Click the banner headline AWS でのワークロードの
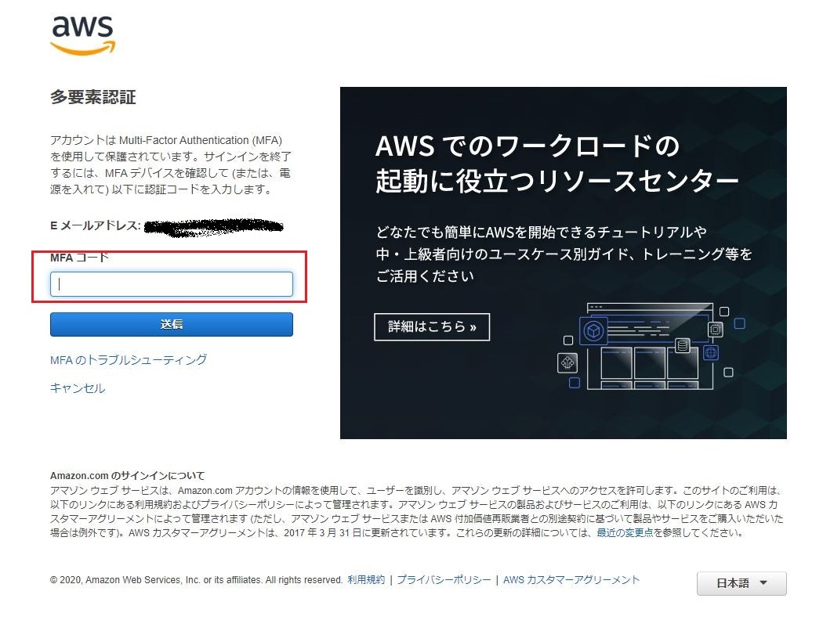This screenshot has width=823, height=638. click(528, 146)
